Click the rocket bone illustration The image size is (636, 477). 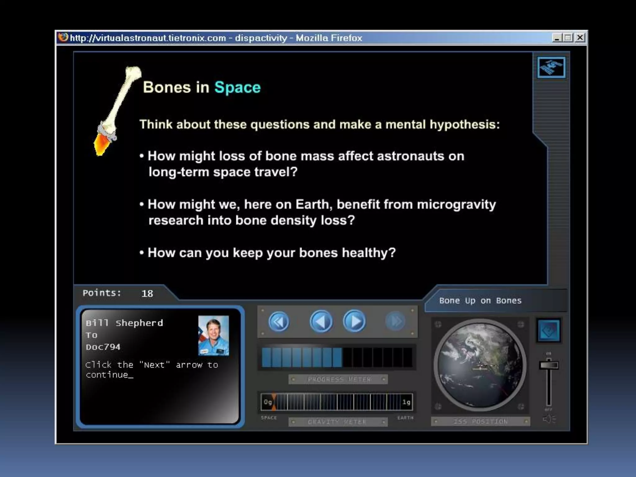(x=117, y=111)
